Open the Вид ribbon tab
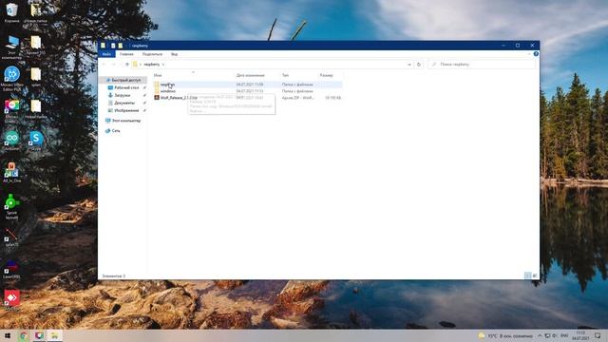This screenshot has width=608, height=342. tap(174, 54)
